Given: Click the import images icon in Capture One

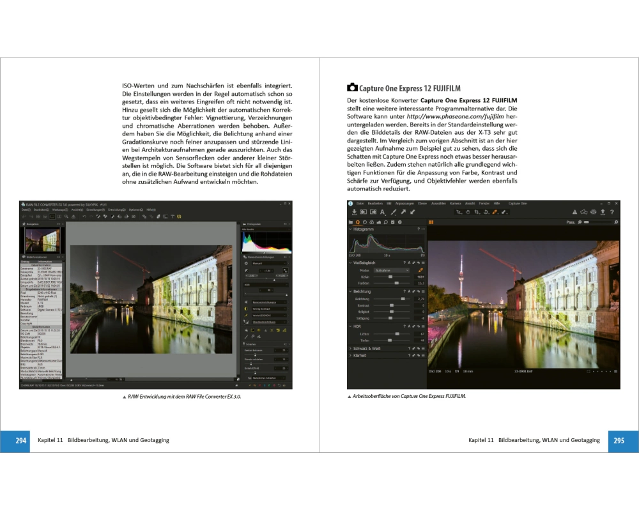Looking at the screenshot, I should (354, 211).
